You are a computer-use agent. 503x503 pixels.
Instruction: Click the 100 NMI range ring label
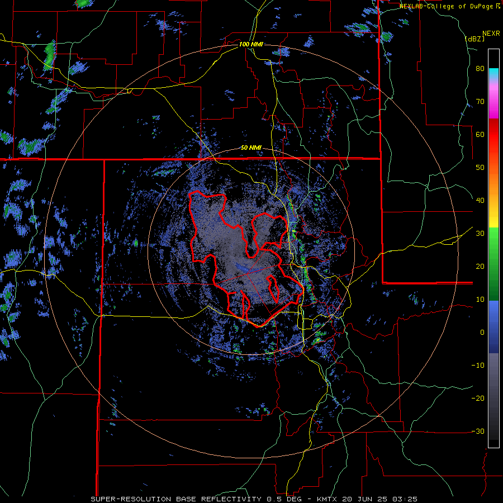tap(251, 44)
